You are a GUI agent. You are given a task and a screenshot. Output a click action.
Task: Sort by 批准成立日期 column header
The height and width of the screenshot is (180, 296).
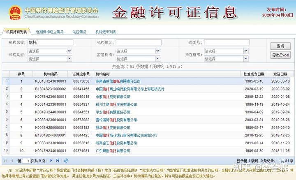pyautogui.click(x=254, y=74)
